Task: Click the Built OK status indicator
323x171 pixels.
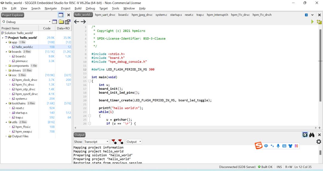Action: [265, 167]
